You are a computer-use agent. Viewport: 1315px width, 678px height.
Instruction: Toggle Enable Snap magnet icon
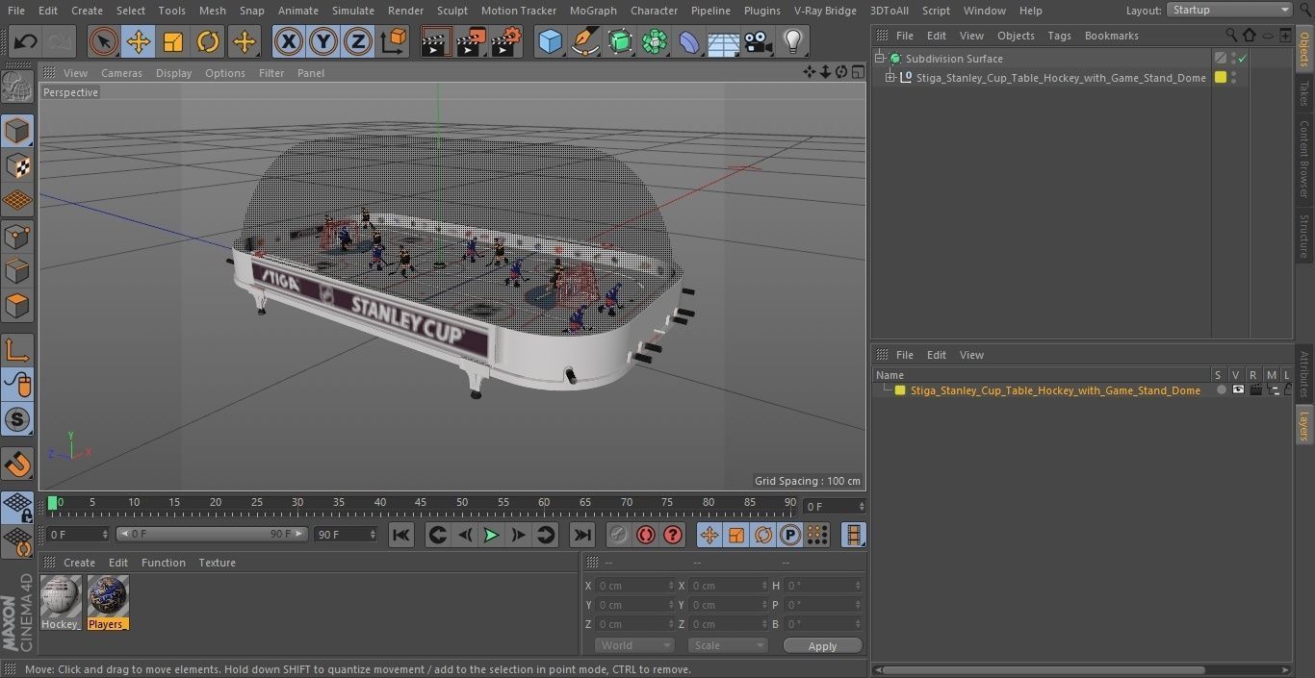[17, 465]
